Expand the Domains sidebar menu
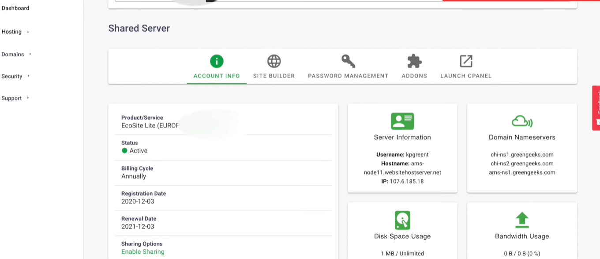The width and height of the screenshot is (600, 259). coord(16,54)
